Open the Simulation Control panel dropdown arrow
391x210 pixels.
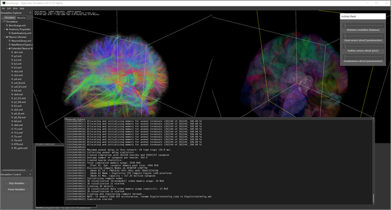(30, 174)
